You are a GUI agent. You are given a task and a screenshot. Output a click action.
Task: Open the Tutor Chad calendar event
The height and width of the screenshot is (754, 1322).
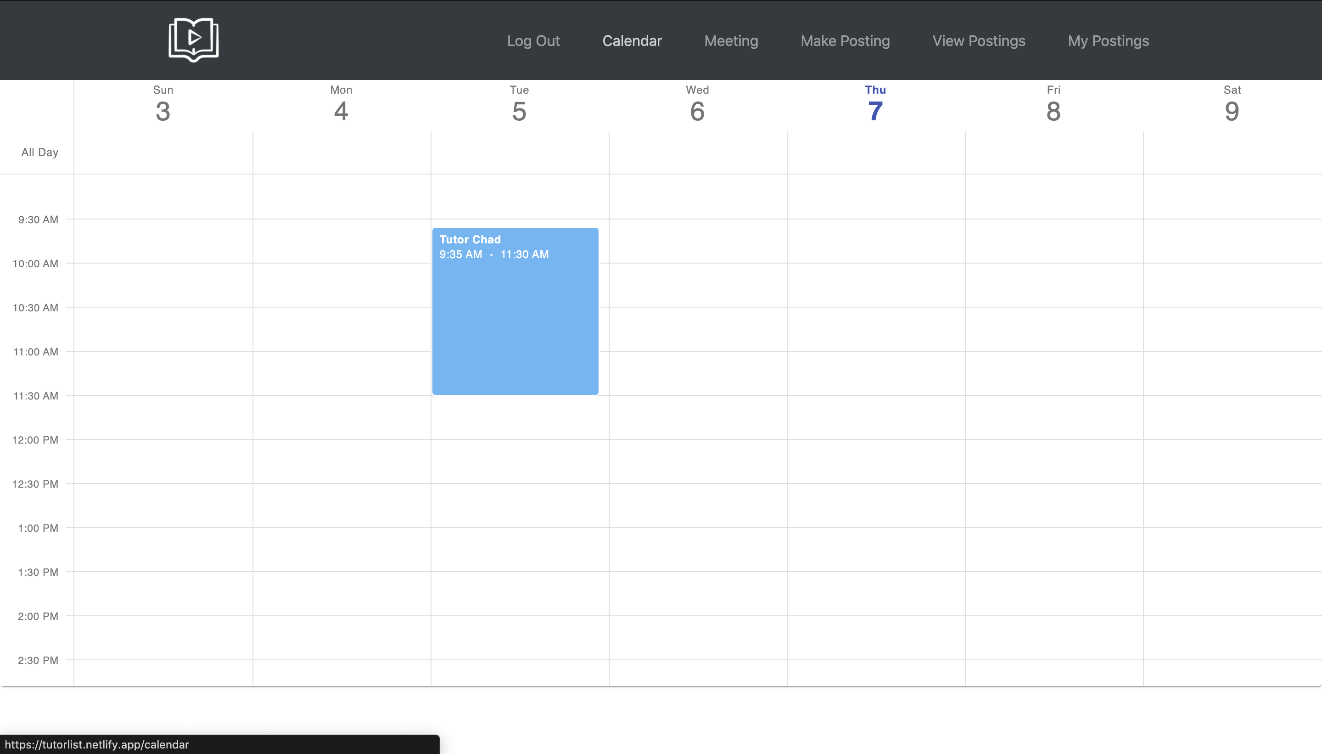(515, 311)
